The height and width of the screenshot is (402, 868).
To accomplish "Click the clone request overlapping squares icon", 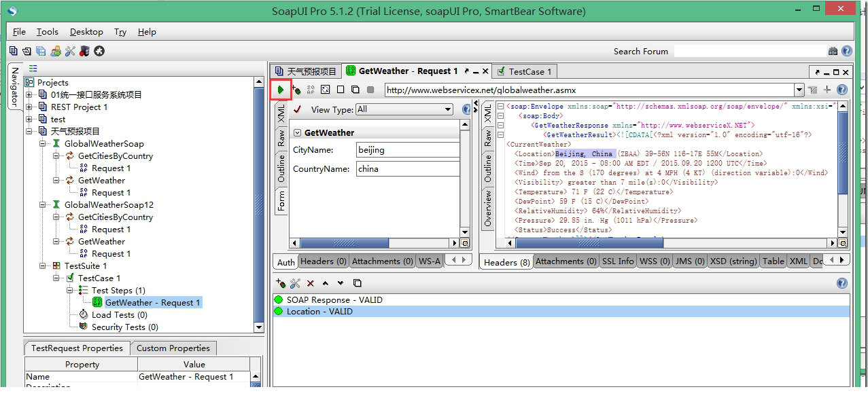I will tap(355, 90).
